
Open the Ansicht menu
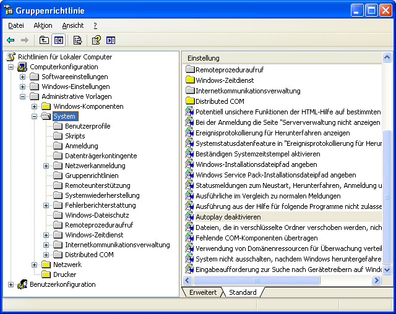(72, 25)
